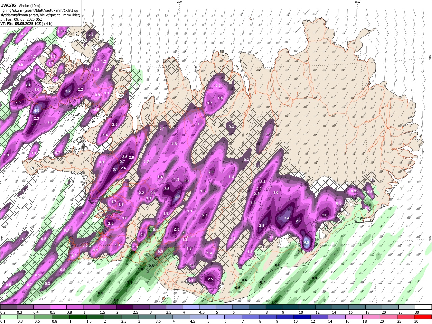
Task: Click the bottom-row legend swatch labeled 7
Action: coord(250,317)
